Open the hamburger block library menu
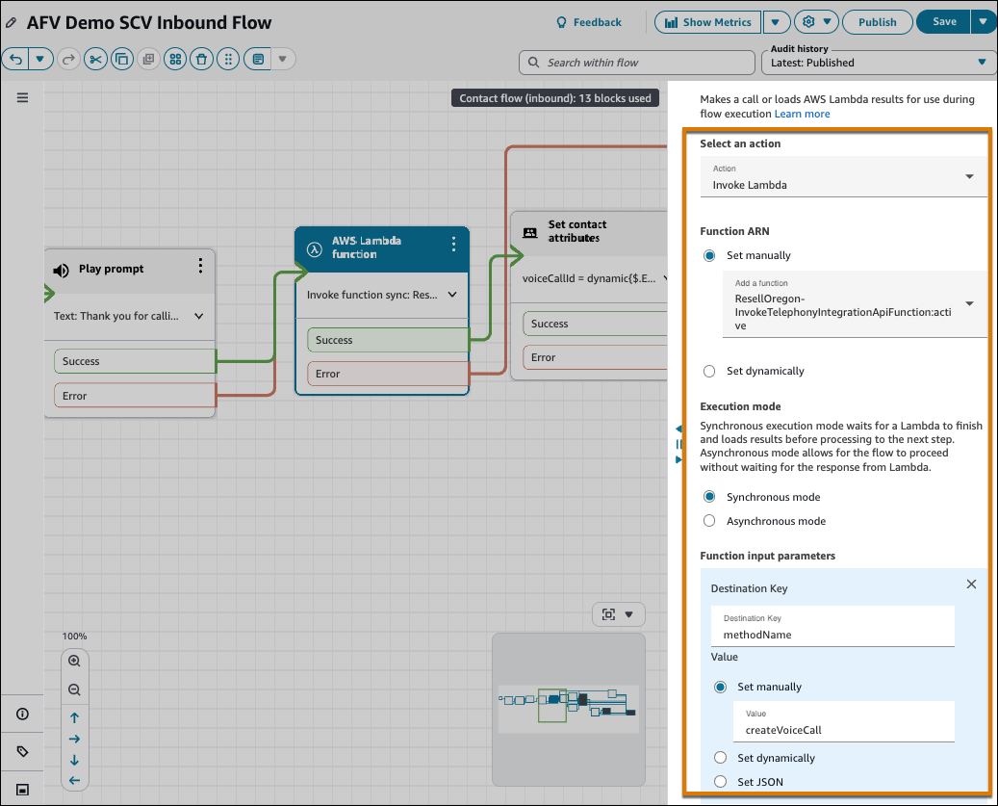Image resolution: width=998 pixels, height=806 pixels. tap(22, 97)
